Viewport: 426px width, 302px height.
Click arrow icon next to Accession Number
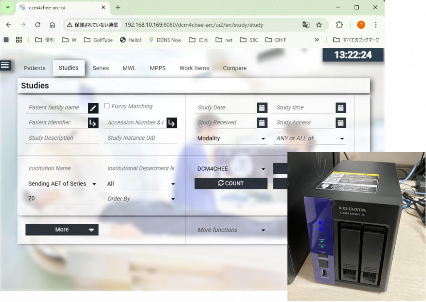tap(172, 123)
